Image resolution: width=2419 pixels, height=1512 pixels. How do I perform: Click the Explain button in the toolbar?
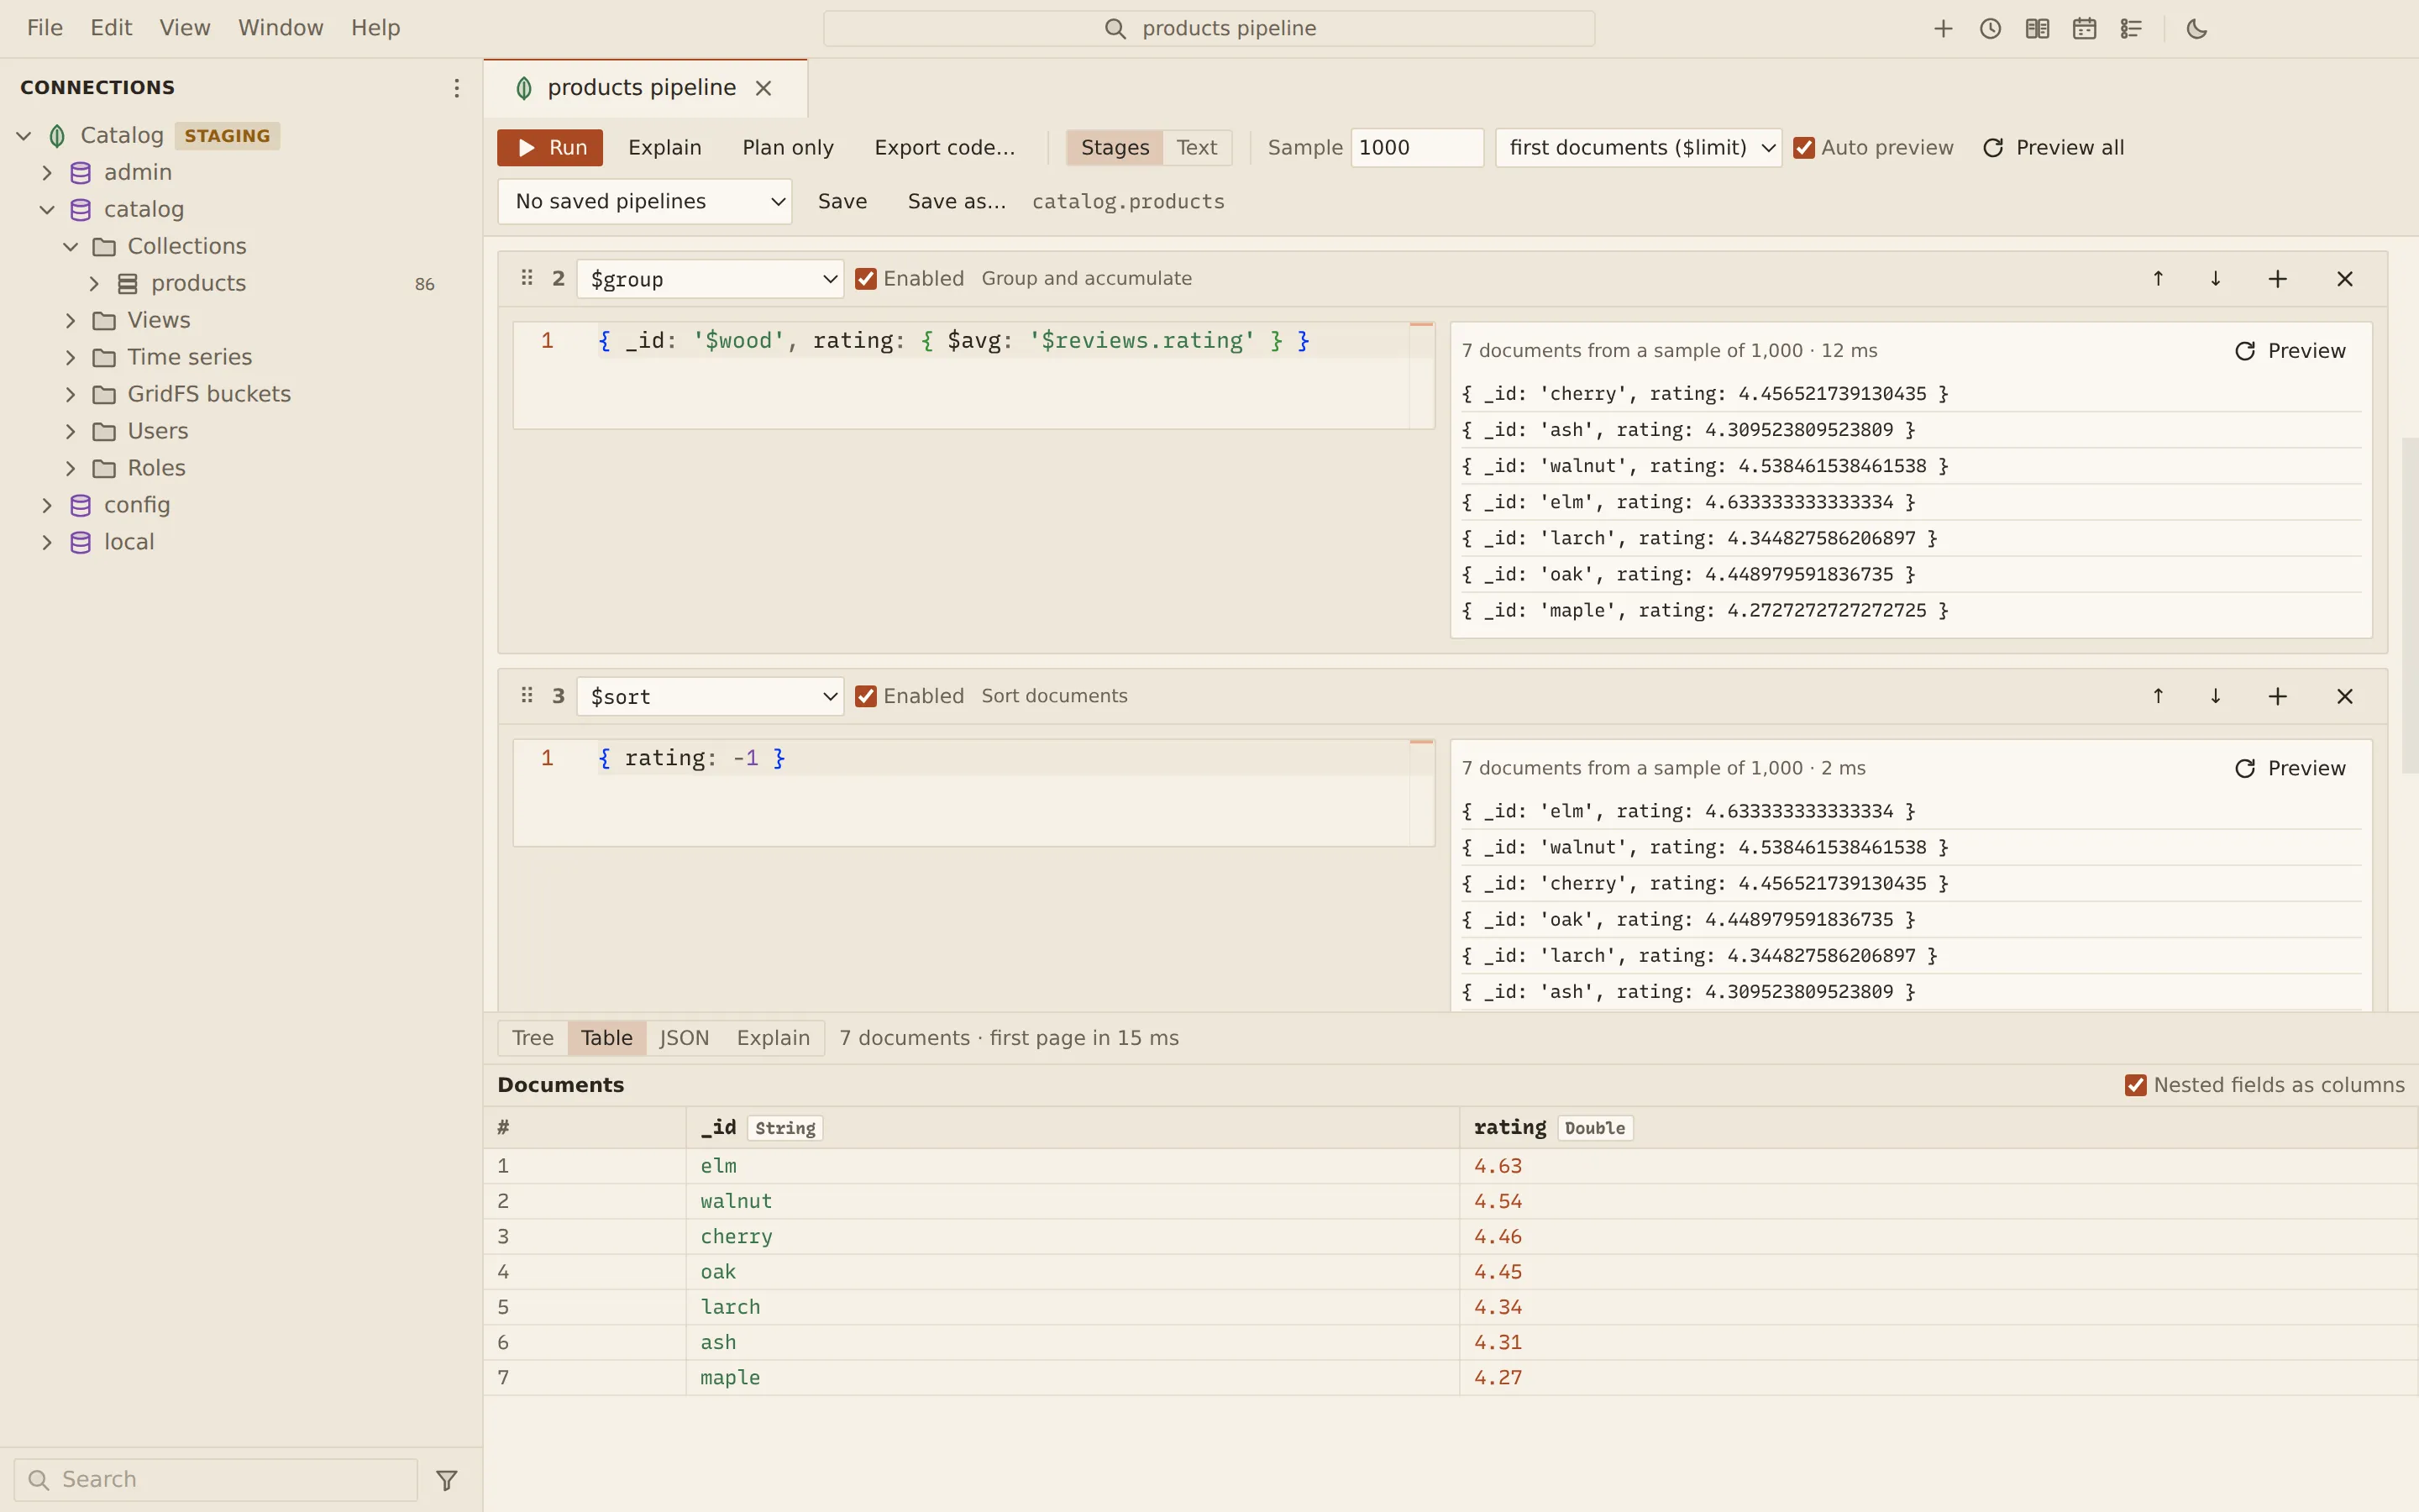tap(664, 148)
